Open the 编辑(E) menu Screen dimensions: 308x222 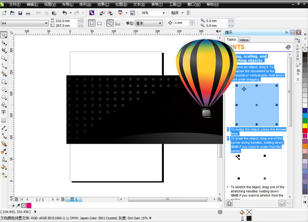[32, 4]
